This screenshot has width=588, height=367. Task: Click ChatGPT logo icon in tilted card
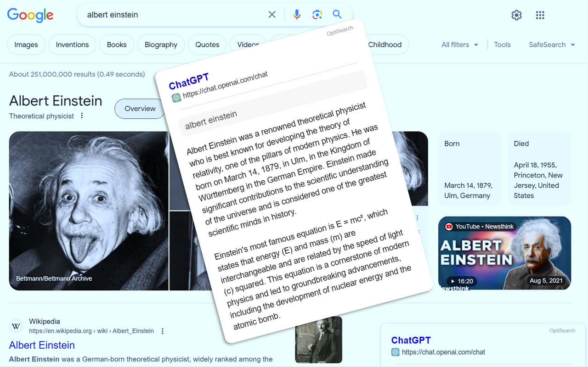tap(176, 98)
